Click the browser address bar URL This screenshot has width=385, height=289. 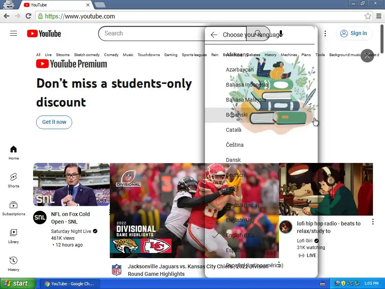pos(80,16)
